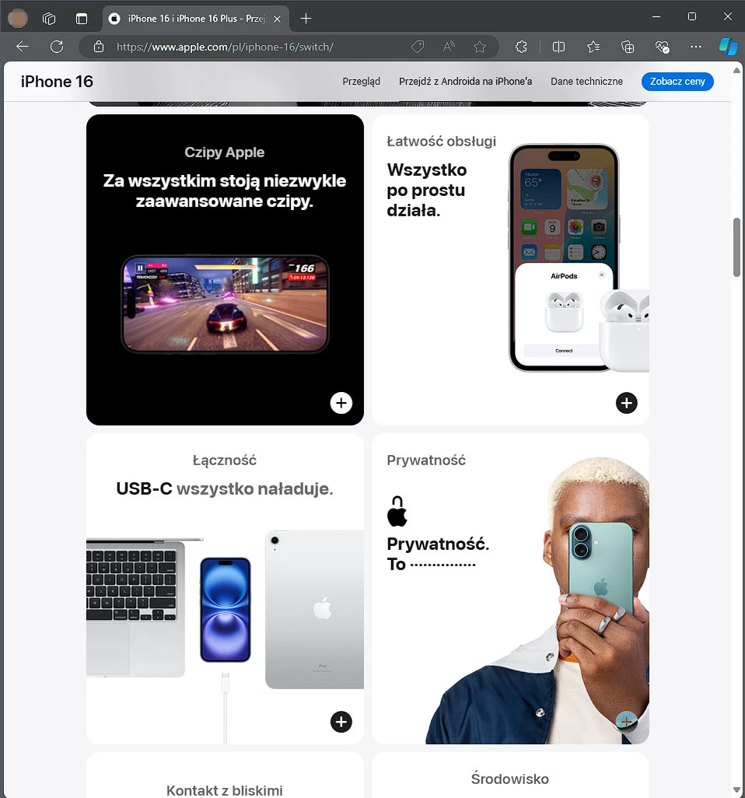745x798 pixels.
Task: Open the Edge profile avatar
Action: pos(19,19)
